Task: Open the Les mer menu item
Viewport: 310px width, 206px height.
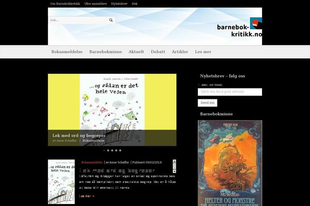Action: coord(203,51)
